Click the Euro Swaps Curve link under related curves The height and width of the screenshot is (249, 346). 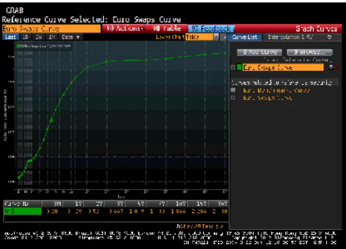[268, 98]
